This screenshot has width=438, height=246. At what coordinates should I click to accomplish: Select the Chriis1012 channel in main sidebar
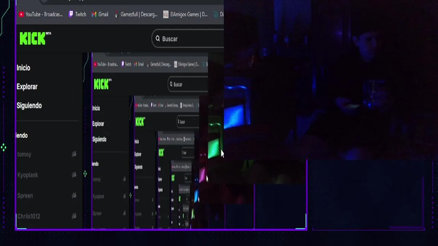click(x=29, y=216)
